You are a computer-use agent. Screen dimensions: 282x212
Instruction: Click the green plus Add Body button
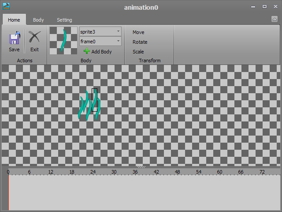[98, 52]
